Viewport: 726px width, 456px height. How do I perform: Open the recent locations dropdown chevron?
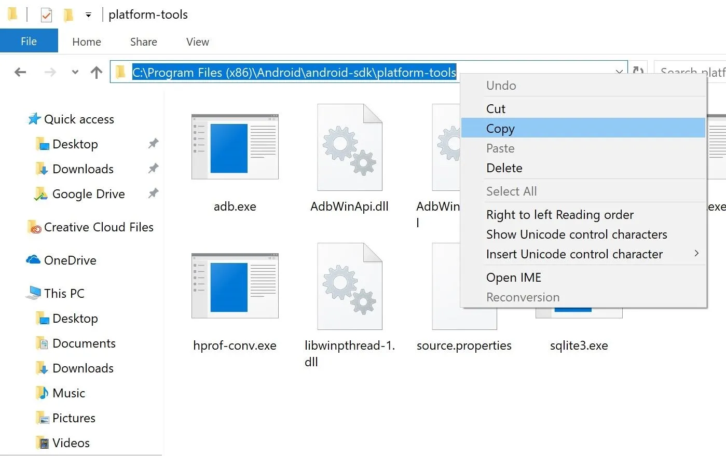(x=75, y=72)
